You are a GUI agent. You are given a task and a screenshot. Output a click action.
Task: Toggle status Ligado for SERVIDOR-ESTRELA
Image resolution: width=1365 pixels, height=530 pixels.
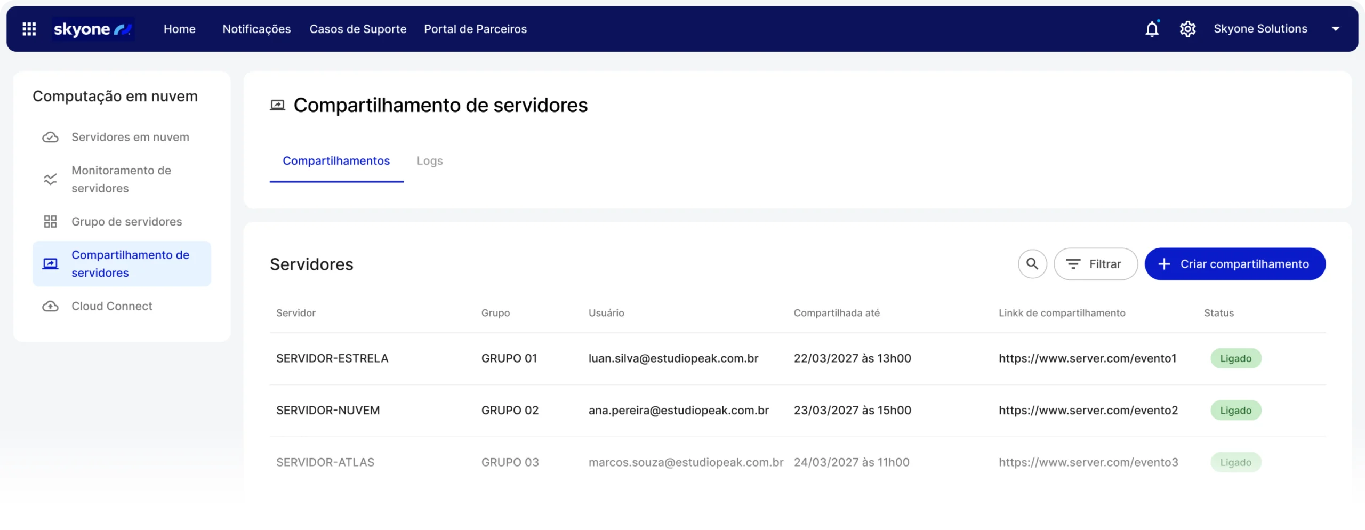click(1235, 358)
